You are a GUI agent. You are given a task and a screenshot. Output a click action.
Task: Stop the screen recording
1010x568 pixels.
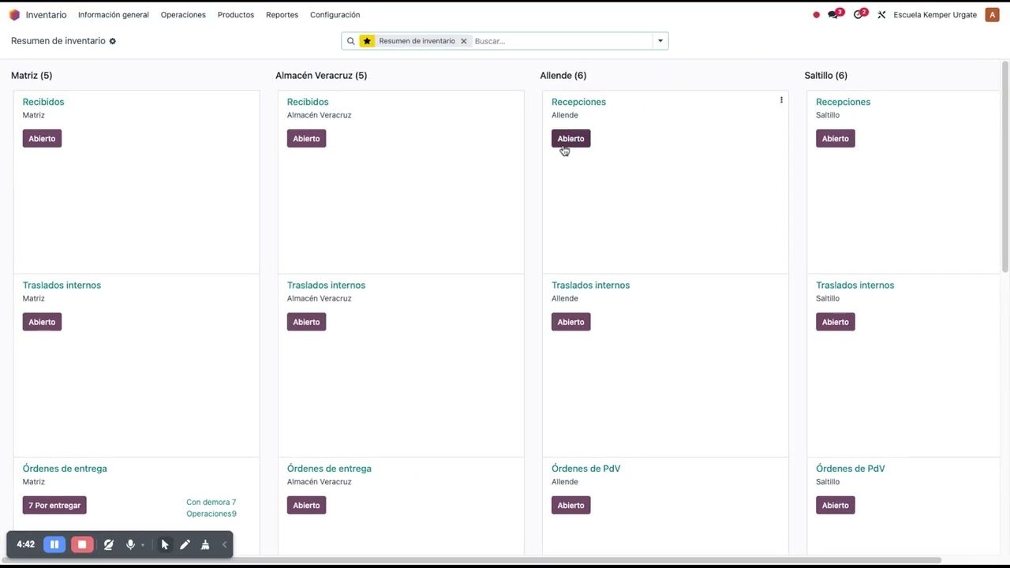(x=81, y=544)
